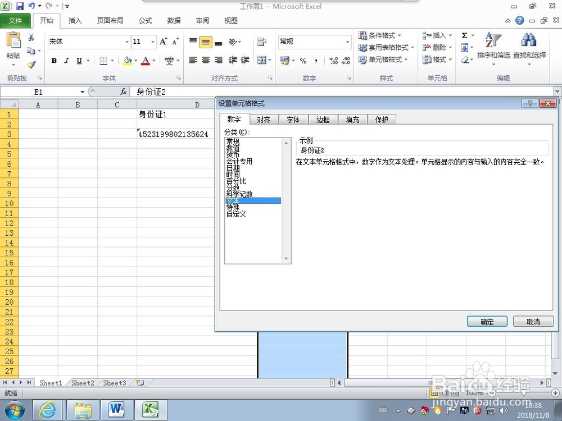Select 数值 in the category list

[x=233, y=148]
